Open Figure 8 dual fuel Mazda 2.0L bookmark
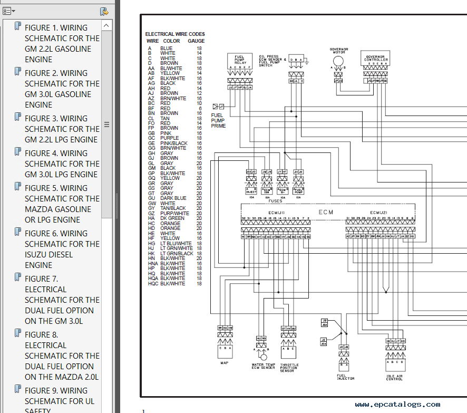This screenshot has width=467, height=413. pyautogui.click(x=62, y=356)
